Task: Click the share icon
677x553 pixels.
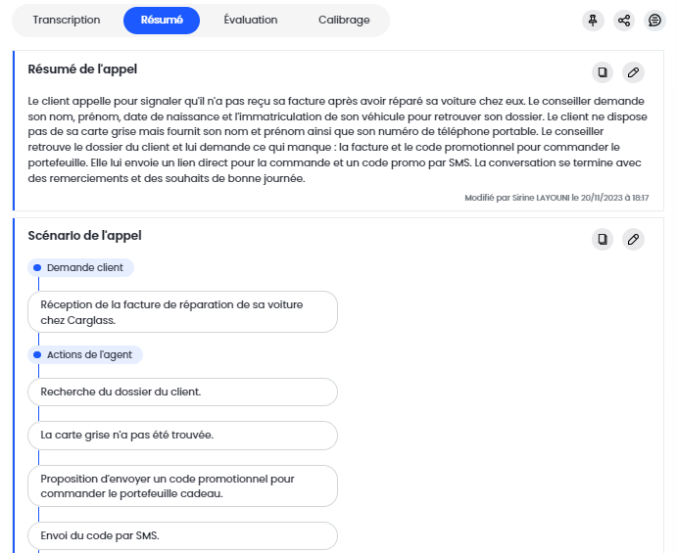Action: click(x=624, y=21)
